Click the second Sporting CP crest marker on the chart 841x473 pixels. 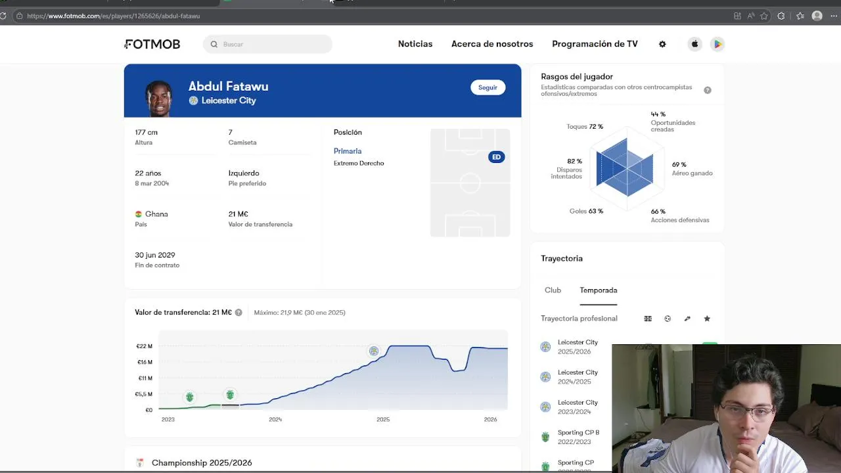coord(230,395)
